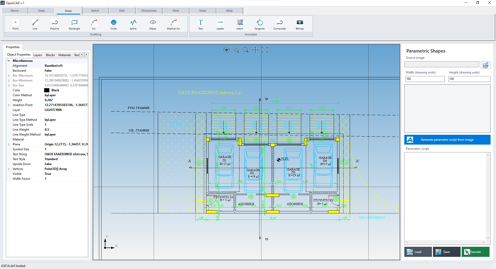Expand the Insertion Point property
The height and width of the screenshot is (269, 496).
[x=9, y=105]
